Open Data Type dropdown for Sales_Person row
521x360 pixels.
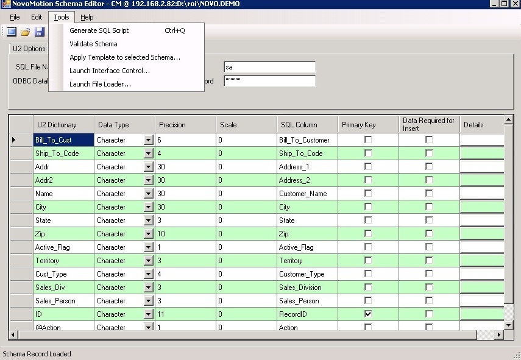coord(148,301)
